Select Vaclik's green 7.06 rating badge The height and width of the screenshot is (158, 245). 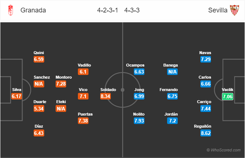228,97
